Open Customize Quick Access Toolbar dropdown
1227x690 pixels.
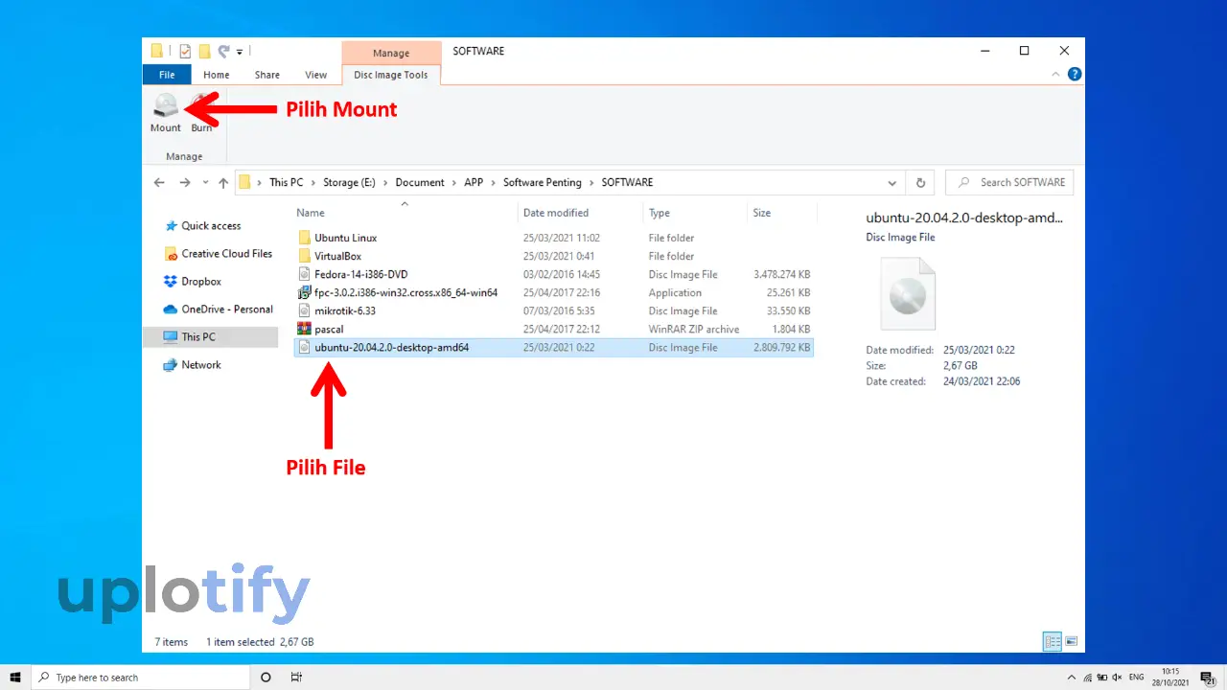pos(240,51)
